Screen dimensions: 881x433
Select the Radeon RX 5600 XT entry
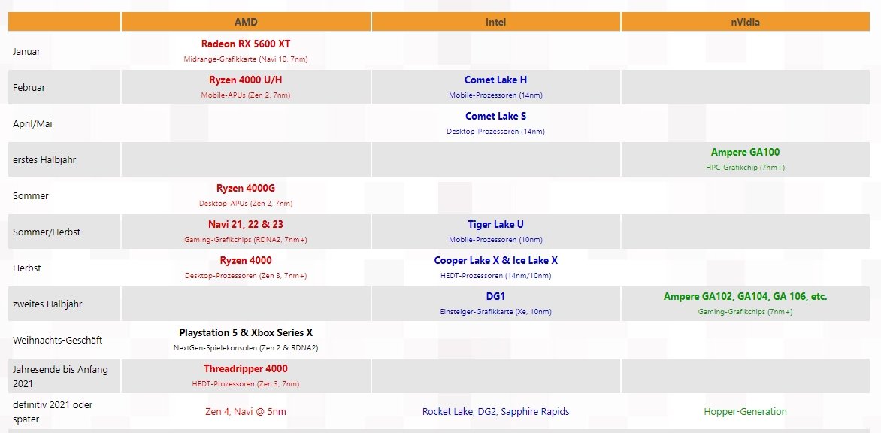pos(246,44)
